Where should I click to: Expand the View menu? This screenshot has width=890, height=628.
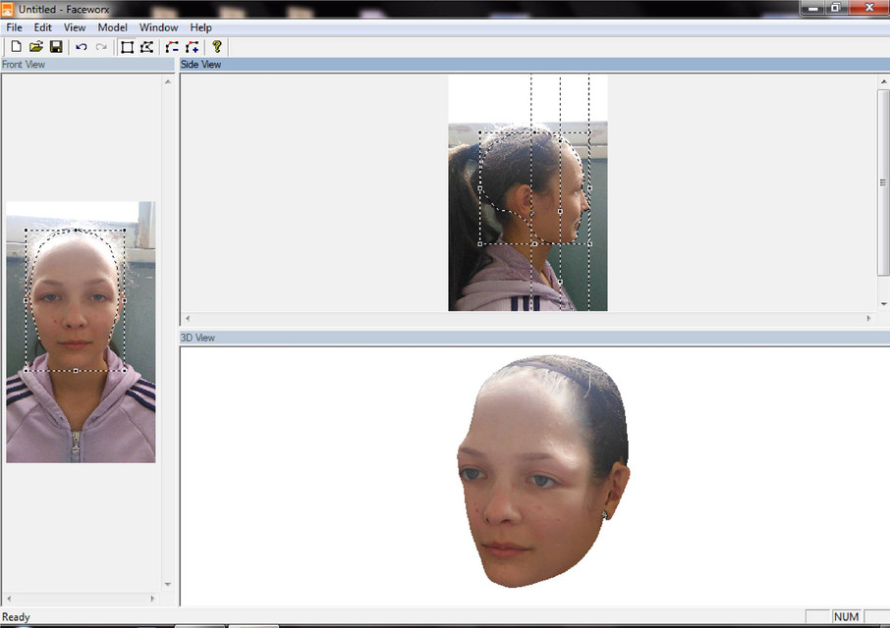pos(75,27)
